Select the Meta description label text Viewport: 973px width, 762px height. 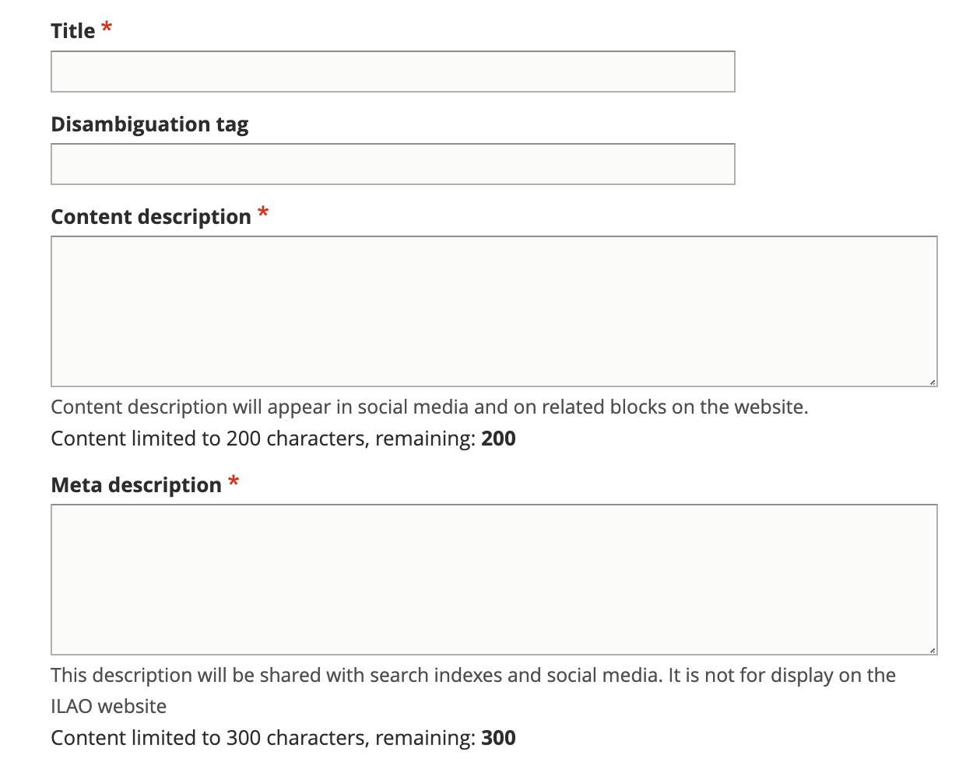coord(136,485)
